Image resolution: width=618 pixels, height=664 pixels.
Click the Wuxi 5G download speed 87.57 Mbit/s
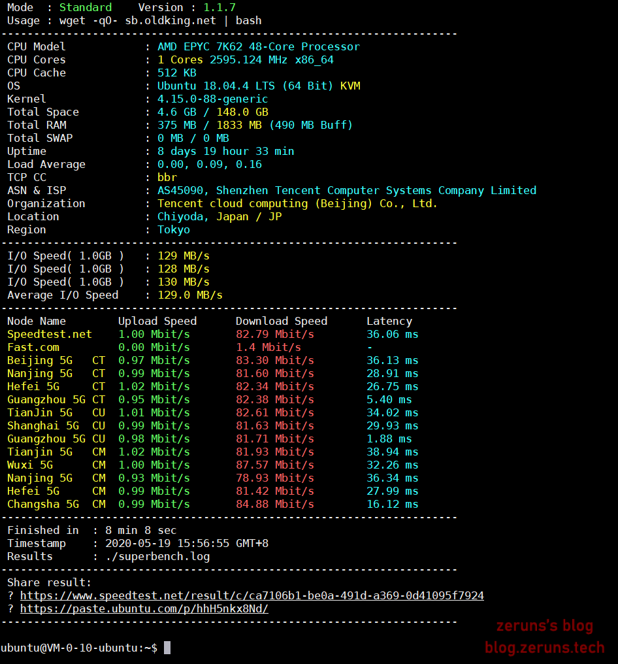click(274, 465)
